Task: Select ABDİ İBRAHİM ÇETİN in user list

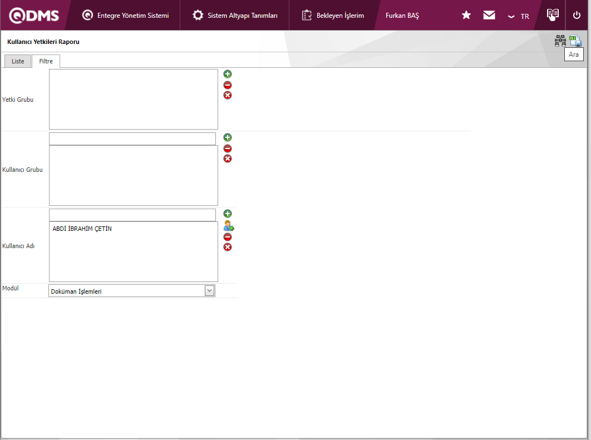Action: [82, 229]
